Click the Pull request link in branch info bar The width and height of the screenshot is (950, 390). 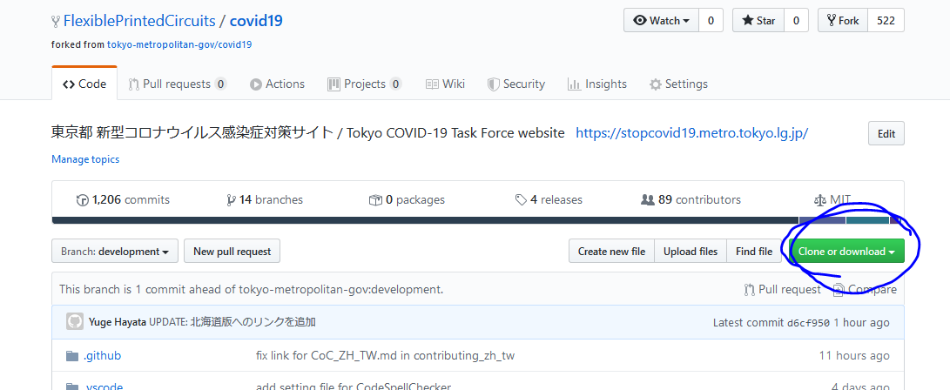782,290
